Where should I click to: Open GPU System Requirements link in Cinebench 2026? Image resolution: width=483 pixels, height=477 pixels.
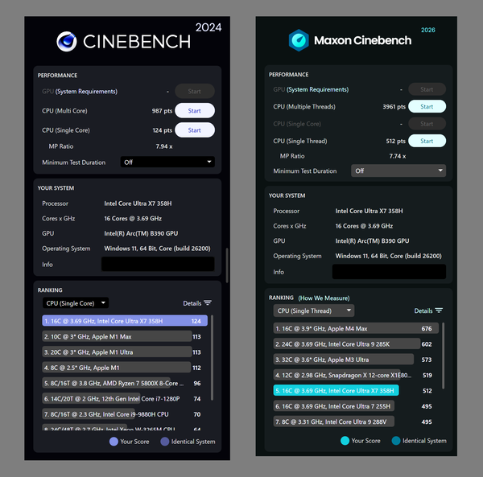[x=318, y=89]
